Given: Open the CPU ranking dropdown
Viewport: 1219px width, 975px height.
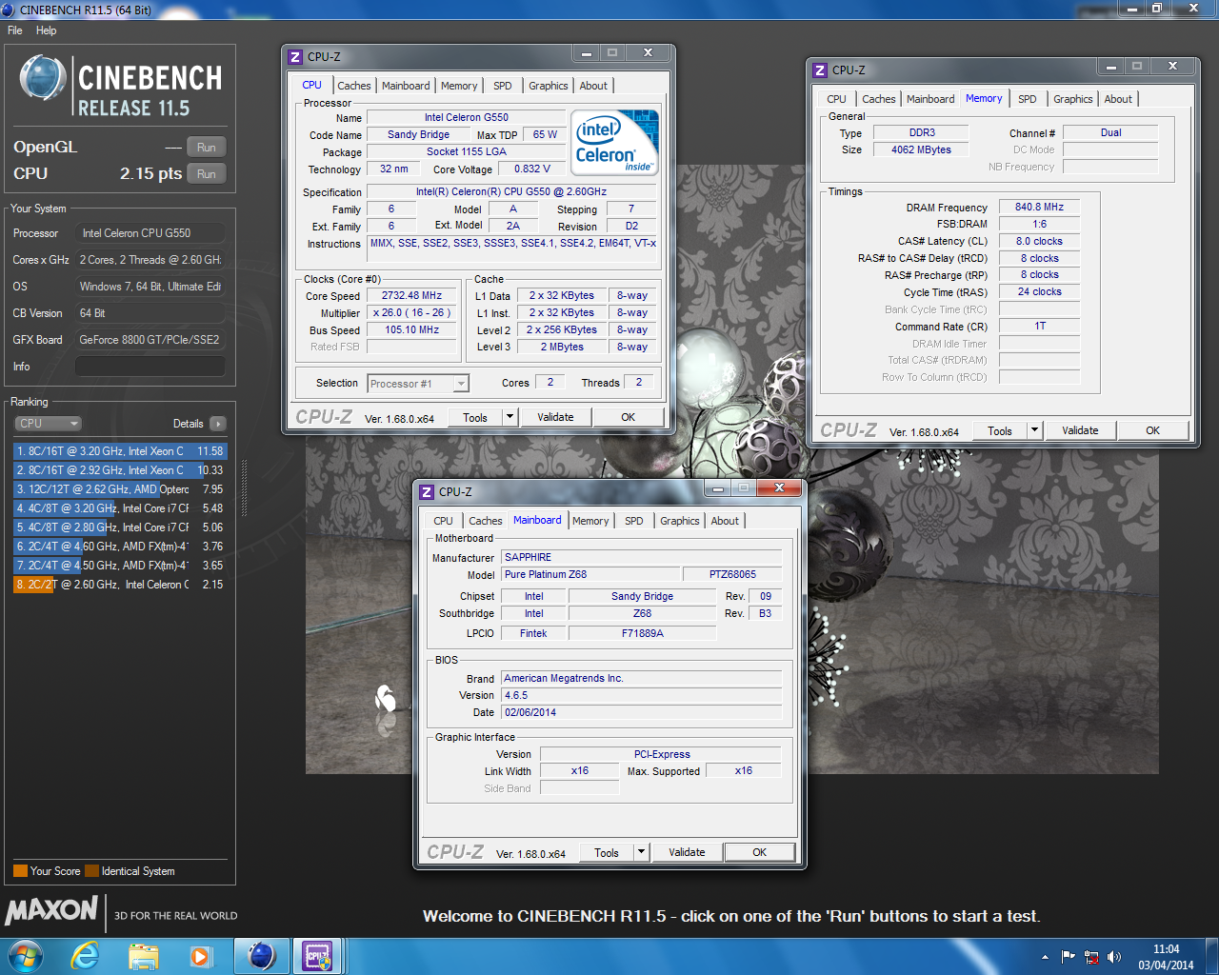Looking at the screenshot, I should click(48, 424).
